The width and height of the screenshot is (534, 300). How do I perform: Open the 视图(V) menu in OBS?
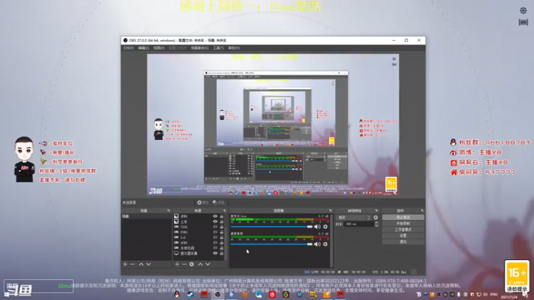point(159,48)
